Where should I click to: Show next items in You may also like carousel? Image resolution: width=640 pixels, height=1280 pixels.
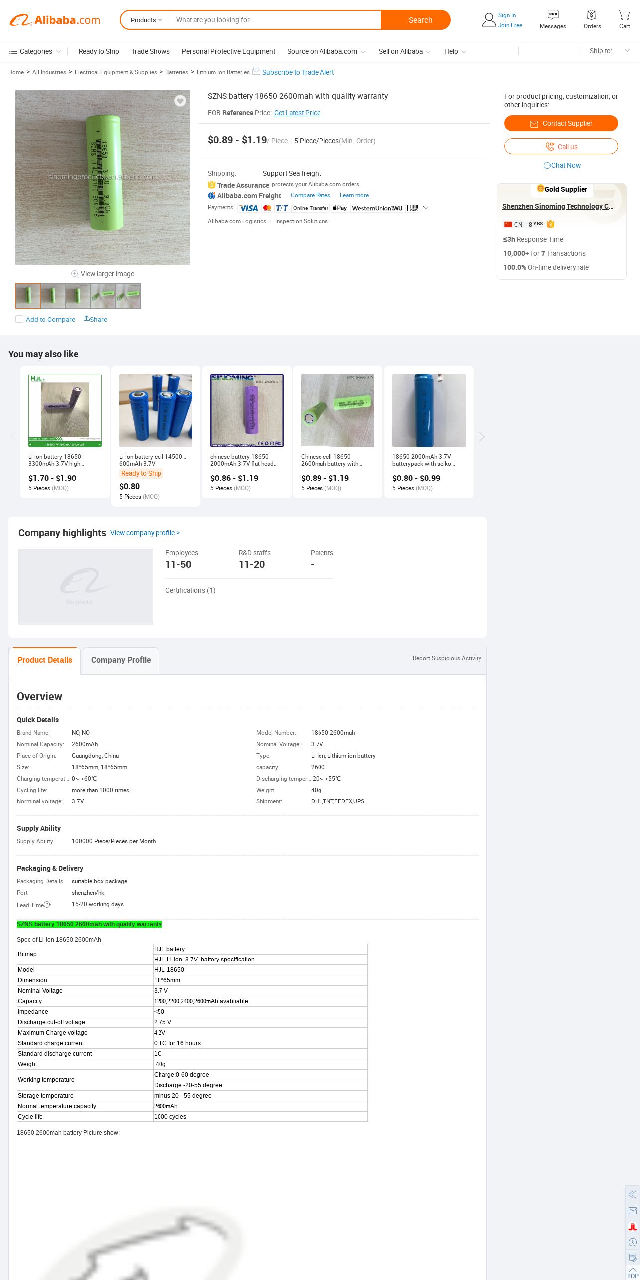[x=481, y=437]
